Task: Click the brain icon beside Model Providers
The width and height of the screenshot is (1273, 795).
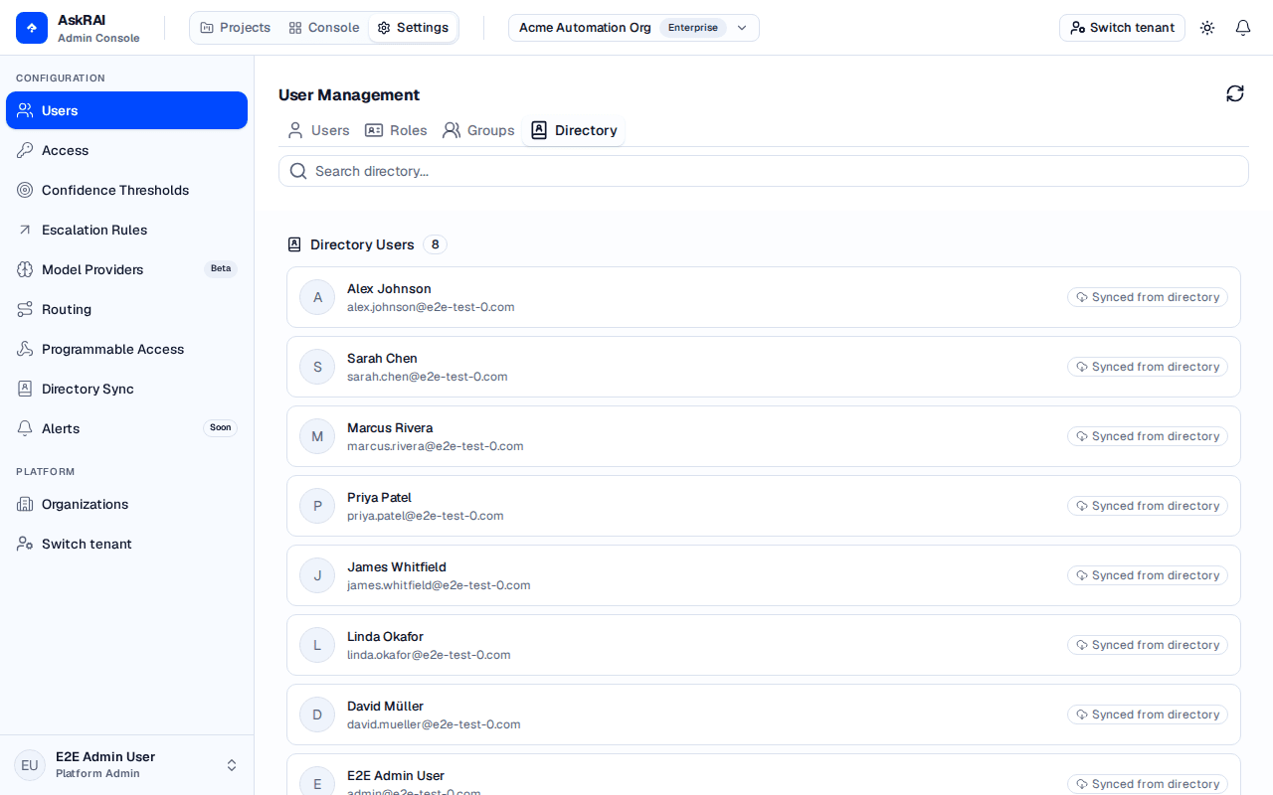Action: tap(25, 269)
